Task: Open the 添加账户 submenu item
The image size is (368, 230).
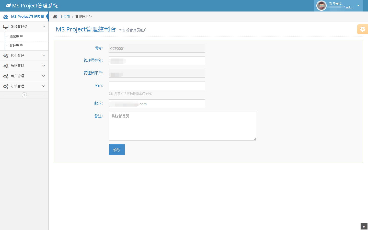Action: tap(16, 36)
